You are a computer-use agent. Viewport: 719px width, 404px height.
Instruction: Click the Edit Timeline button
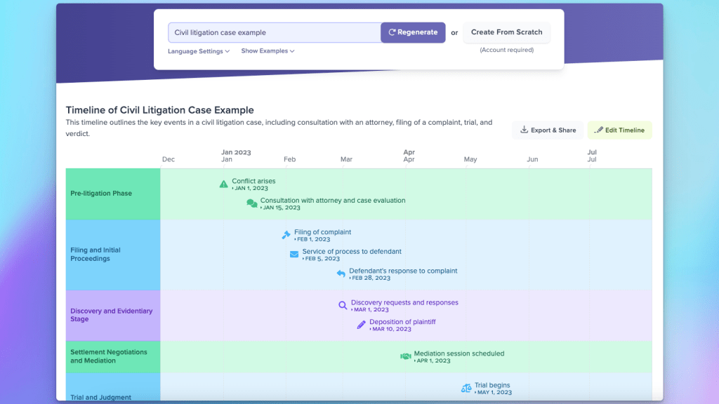(620, 130)
